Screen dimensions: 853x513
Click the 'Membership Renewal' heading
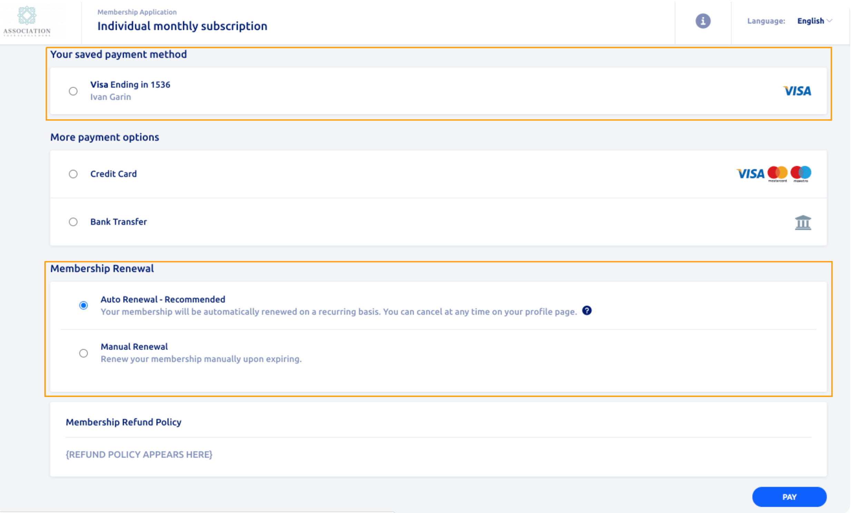click(102, 269)
